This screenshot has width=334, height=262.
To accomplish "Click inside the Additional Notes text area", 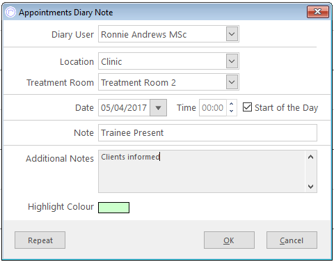I will (202, 171).
